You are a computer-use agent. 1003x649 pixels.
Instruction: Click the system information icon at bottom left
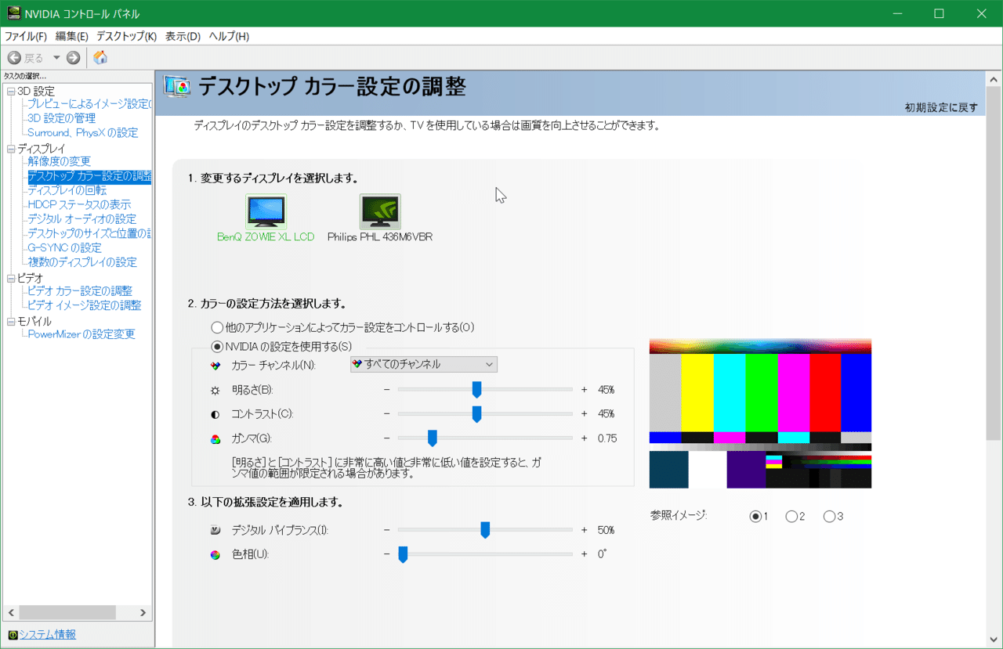click(13, 635)
